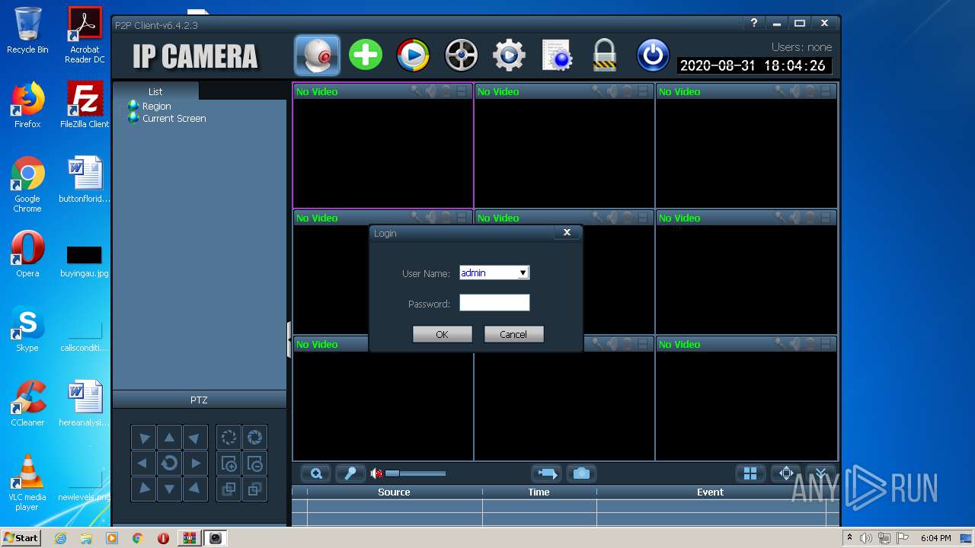Click the taskbar volume tray icon
Image resolution: width=975 pixels, height=548 pixels.
click(866, 538)
